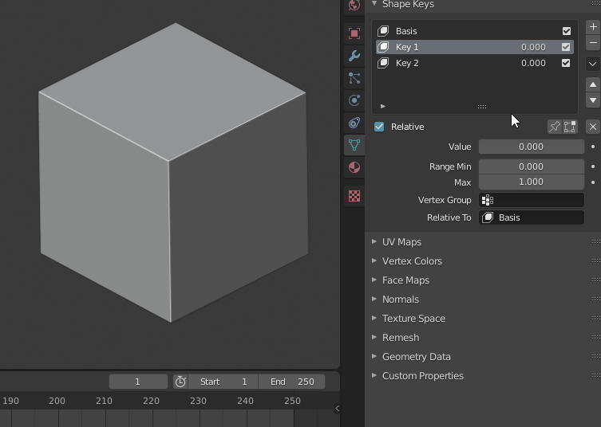This screenshot has height=427, width=601.
Task: Open the Texture properties checker tab
Action: pos(354,196)
